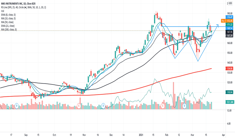Click the dividend 'D' marker near late February
This screenshot has height=138, width=235.
[x=185, y=106]
